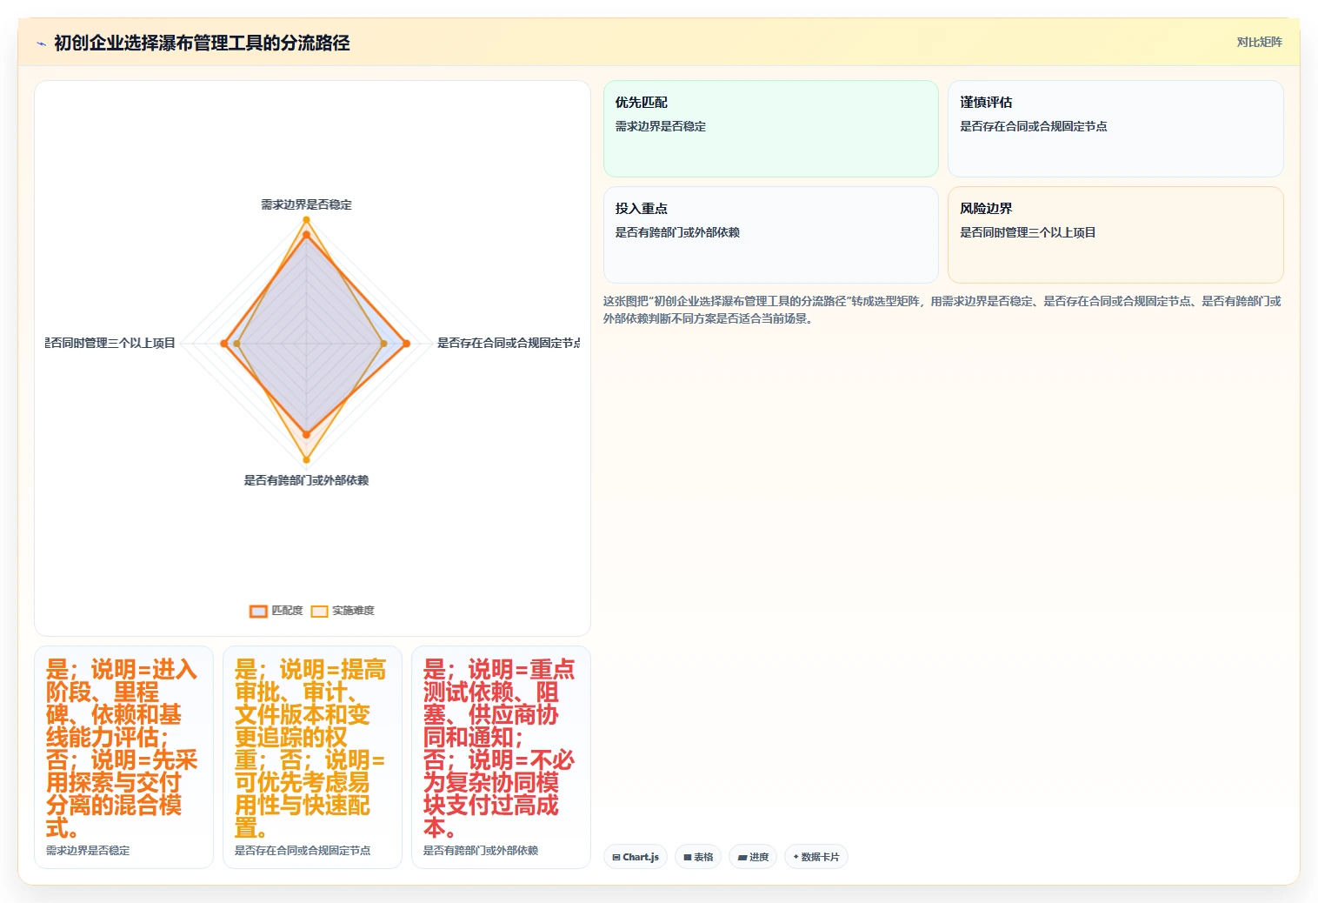Select the 进度 tag chip

753,857
